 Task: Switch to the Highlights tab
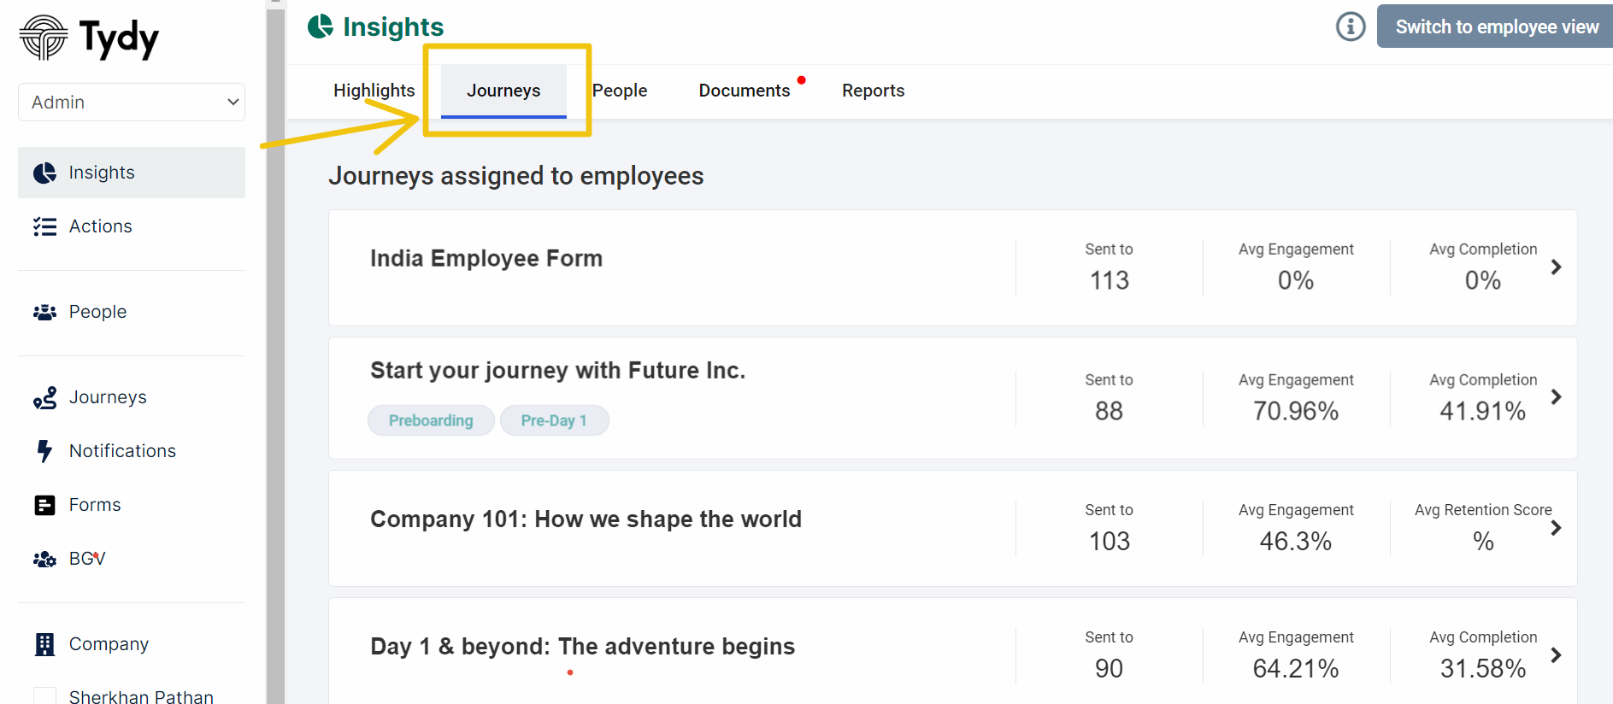point(374,91)
